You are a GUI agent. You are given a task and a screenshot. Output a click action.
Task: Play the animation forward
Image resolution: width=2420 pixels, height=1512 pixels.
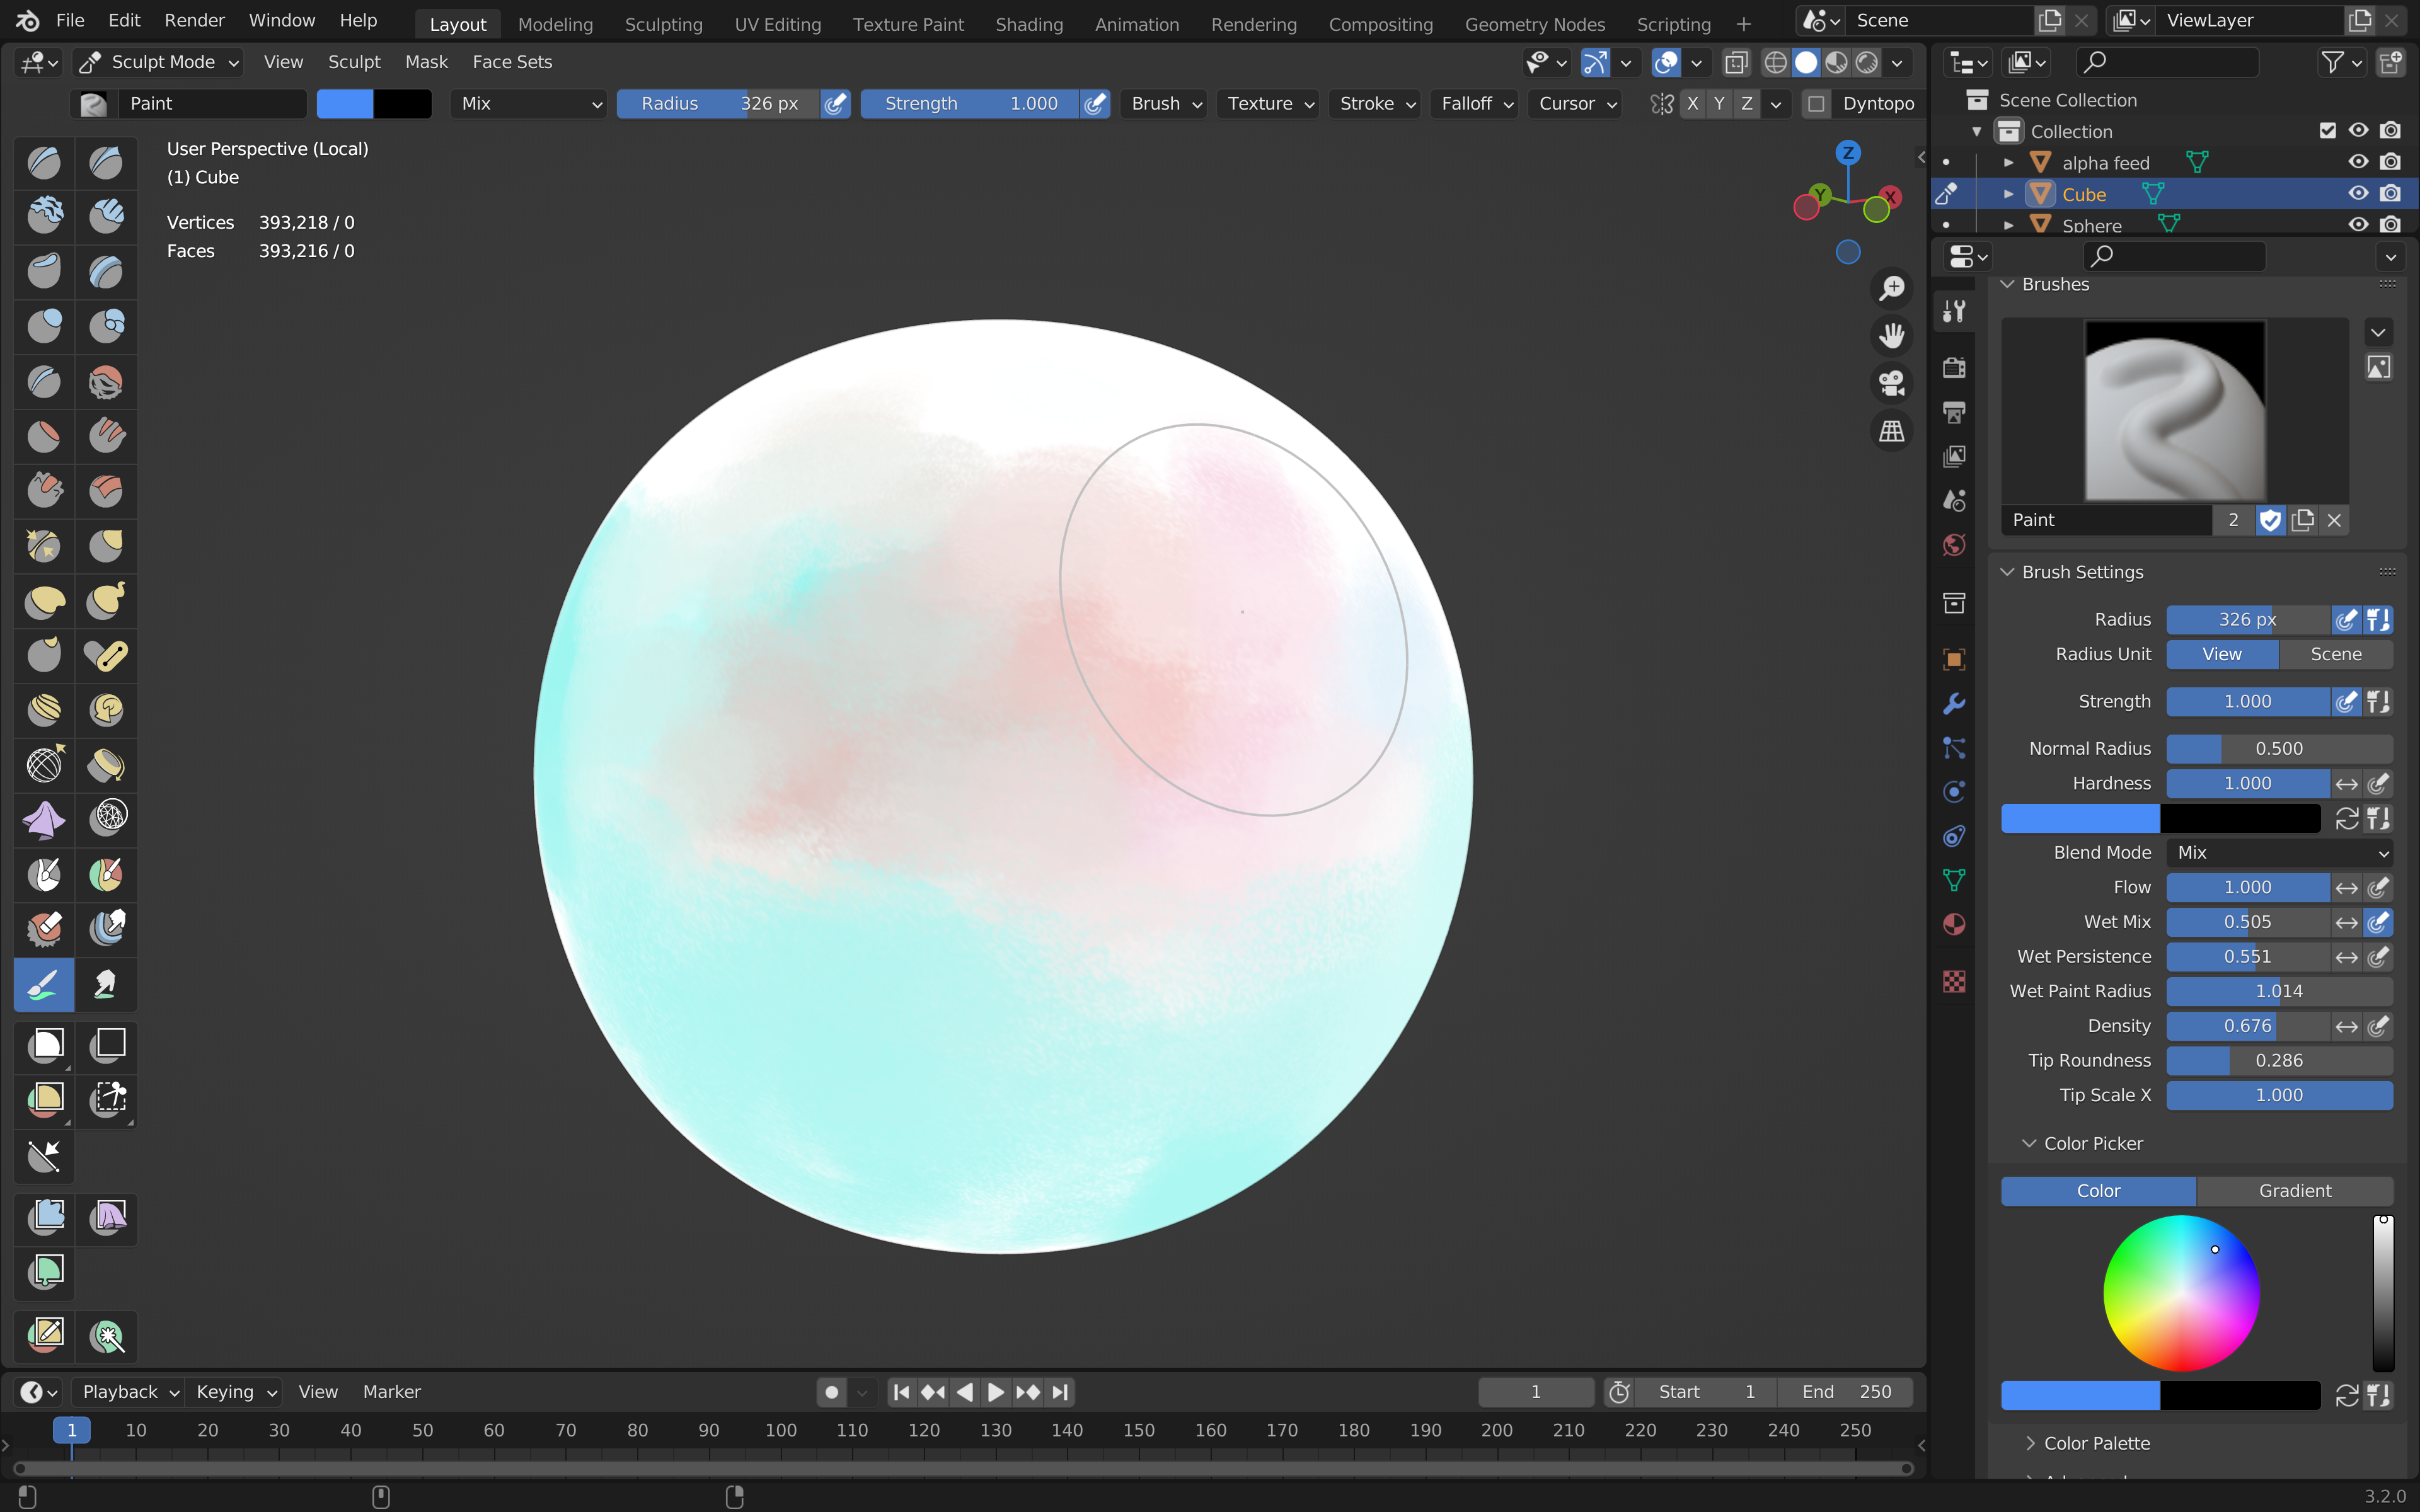[995, 1392]
